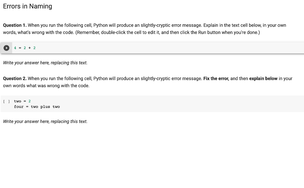Click the line "four = two plus two"

tap(37, 107)
